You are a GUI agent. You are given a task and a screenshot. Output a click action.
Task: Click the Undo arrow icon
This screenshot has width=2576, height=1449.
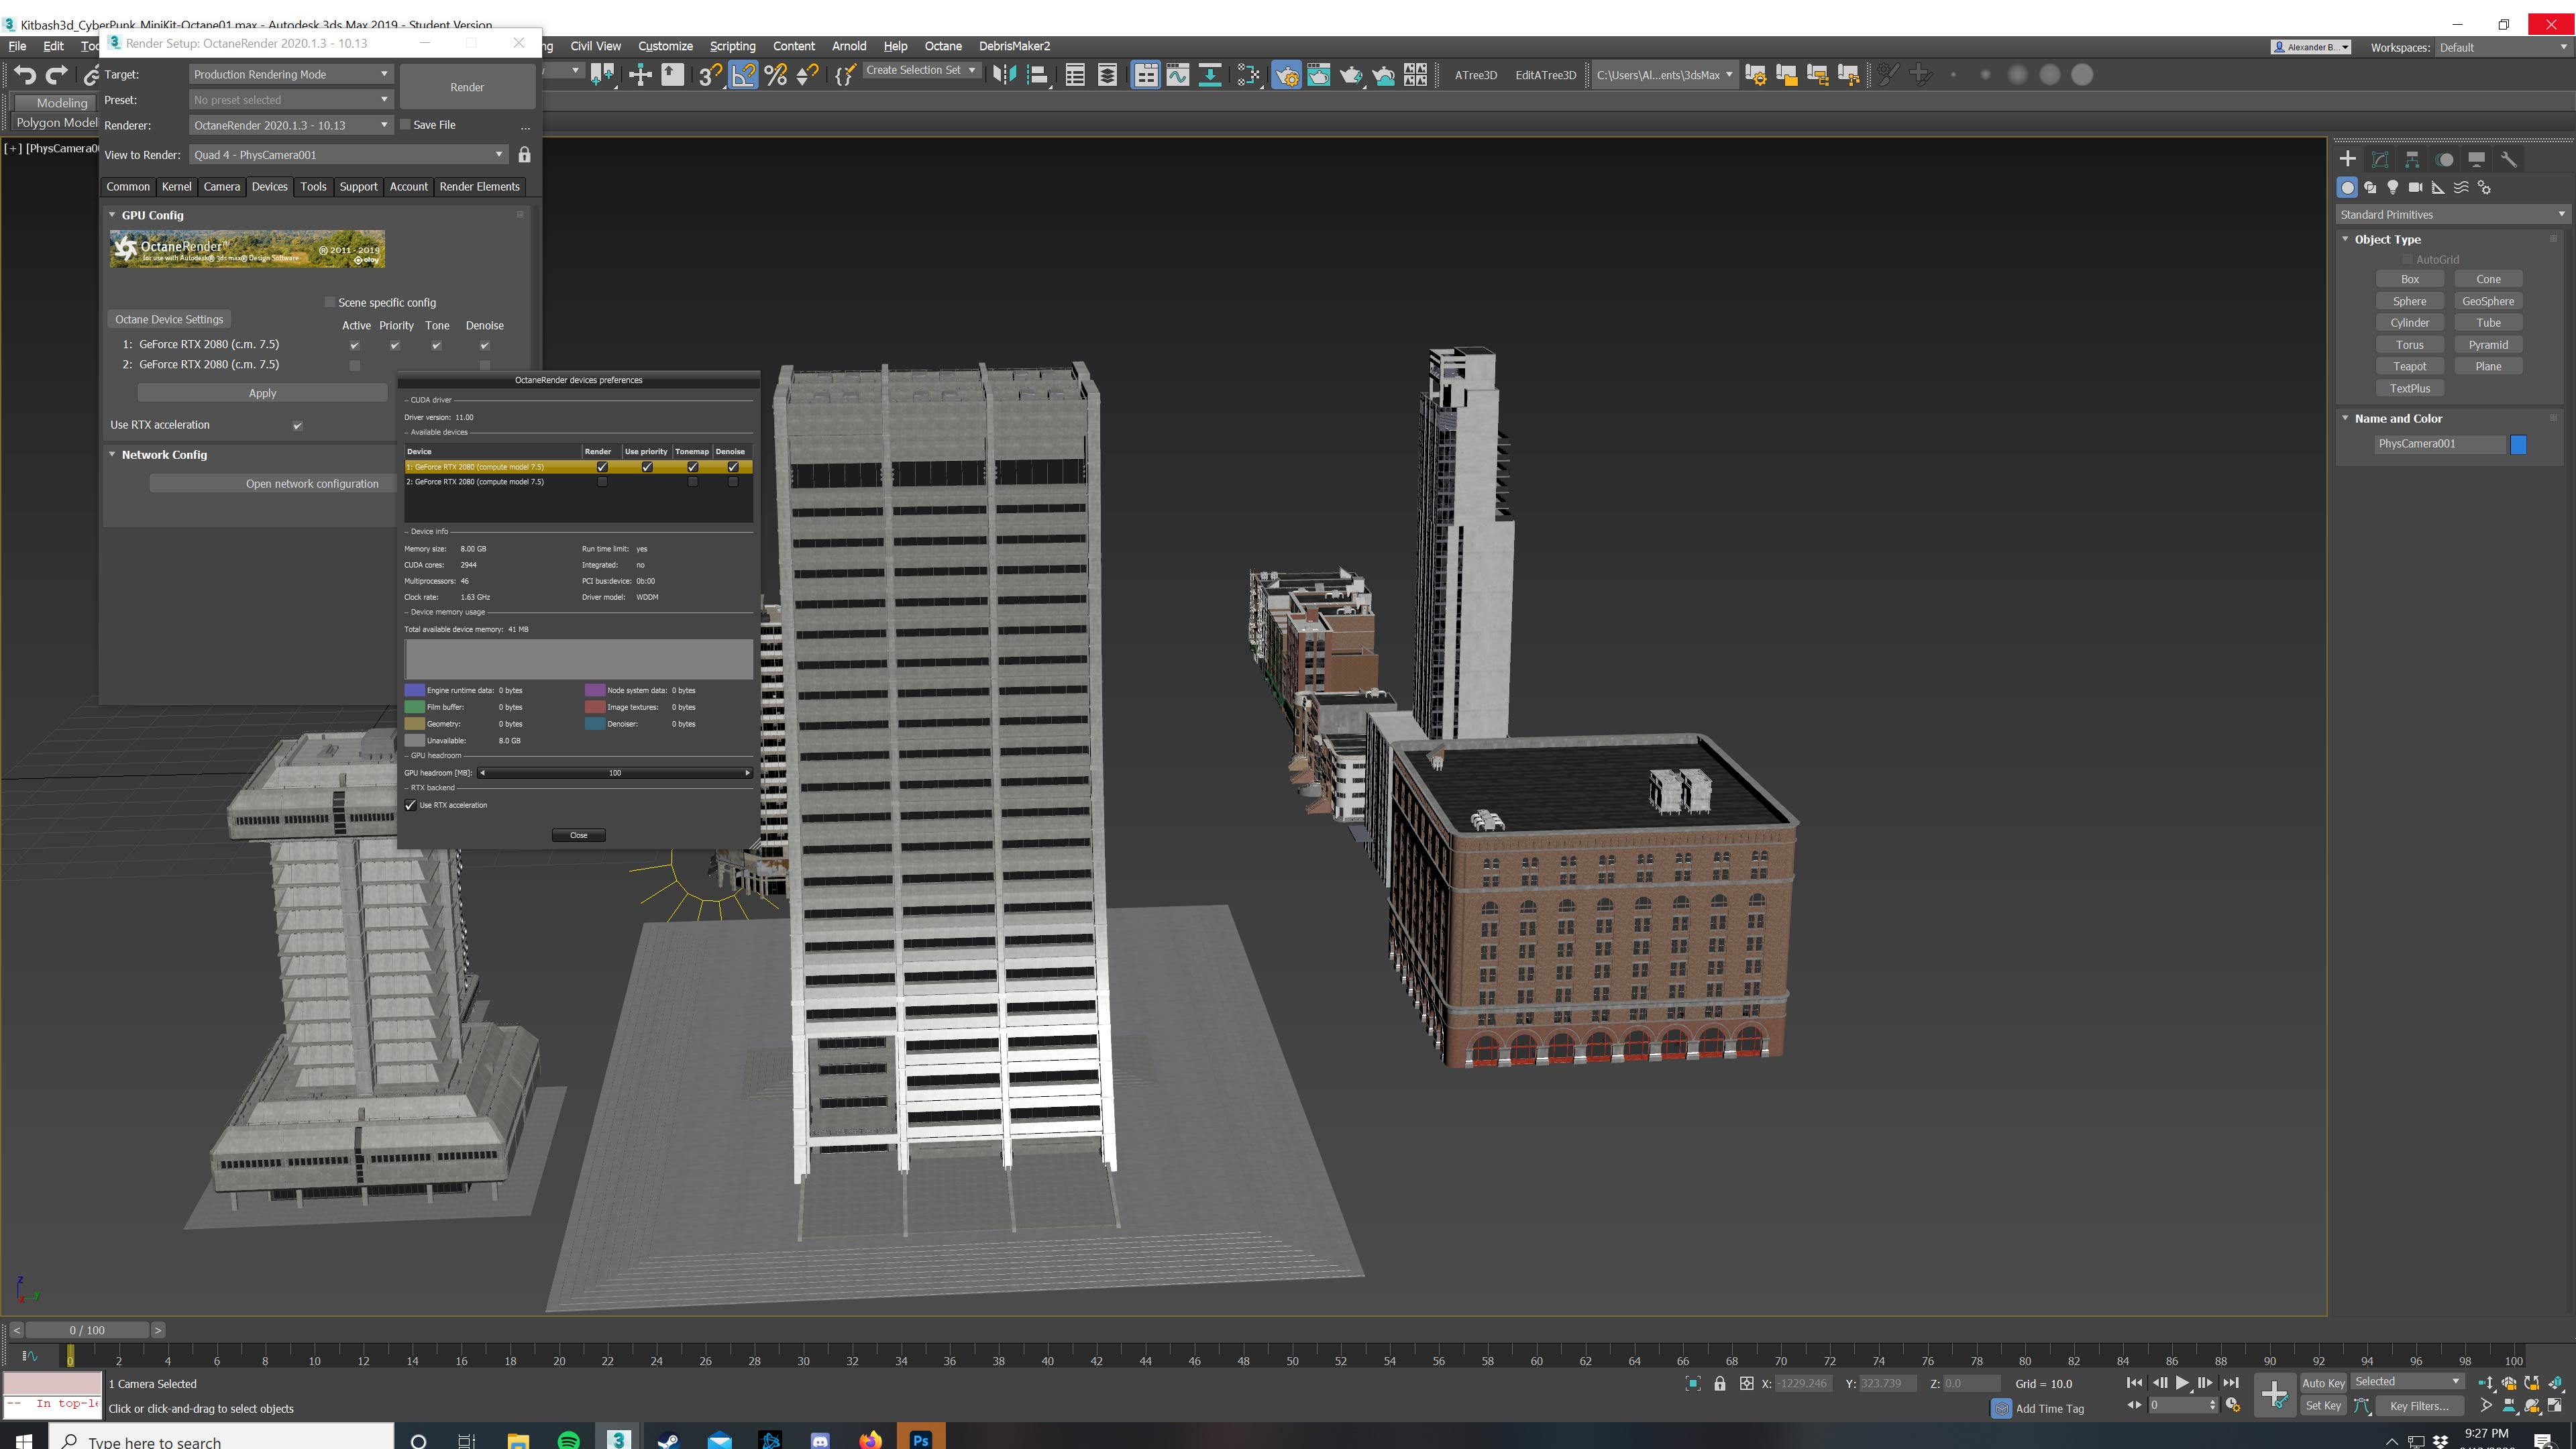click(x=25, y=75)
